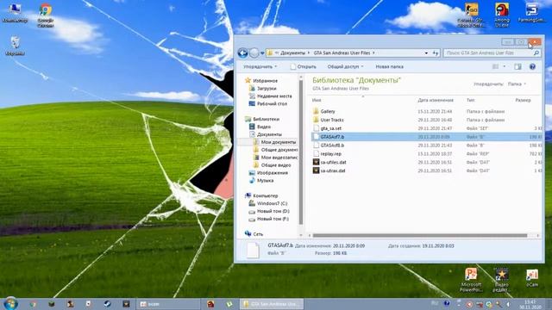This screenshot has height=310, width=552.
Task: Focus the search box for GTA San Andreas User Files
Action: [x=492, y=53]
